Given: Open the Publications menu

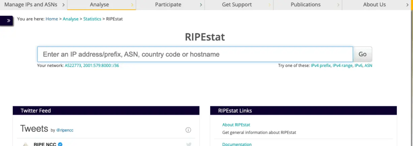Looking at the screenshot, I should tap(306, 5).
